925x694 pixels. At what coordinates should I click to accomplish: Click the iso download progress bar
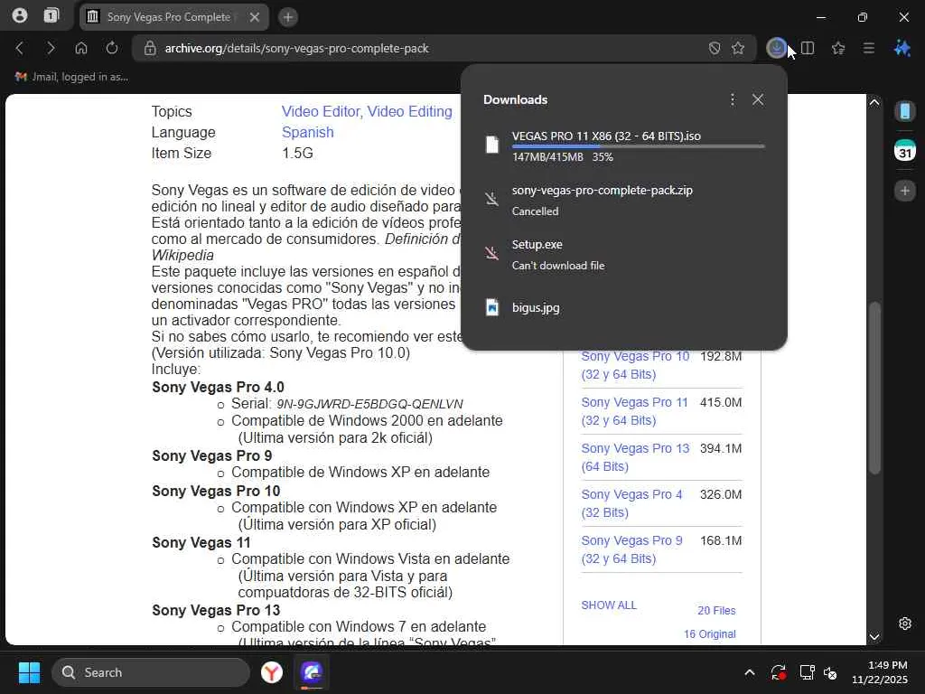coord(639,146)
